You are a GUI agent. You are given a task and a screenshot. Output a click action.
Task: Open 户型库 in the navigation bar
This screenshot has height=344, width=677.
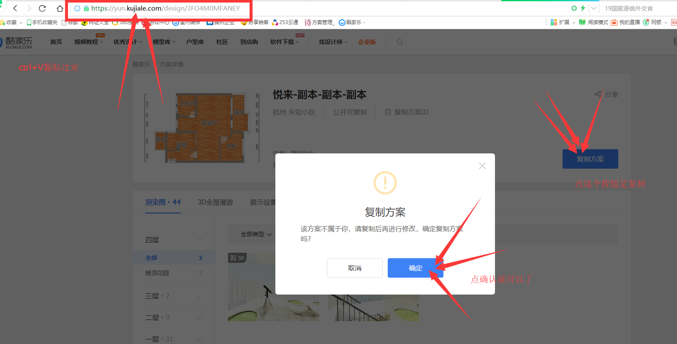[195, 42]
